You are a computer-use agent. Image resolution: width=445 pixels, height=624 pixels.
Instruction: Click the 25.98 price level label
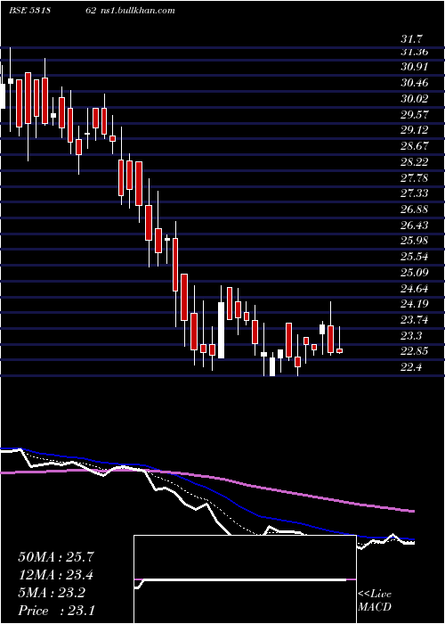[415, 241]
